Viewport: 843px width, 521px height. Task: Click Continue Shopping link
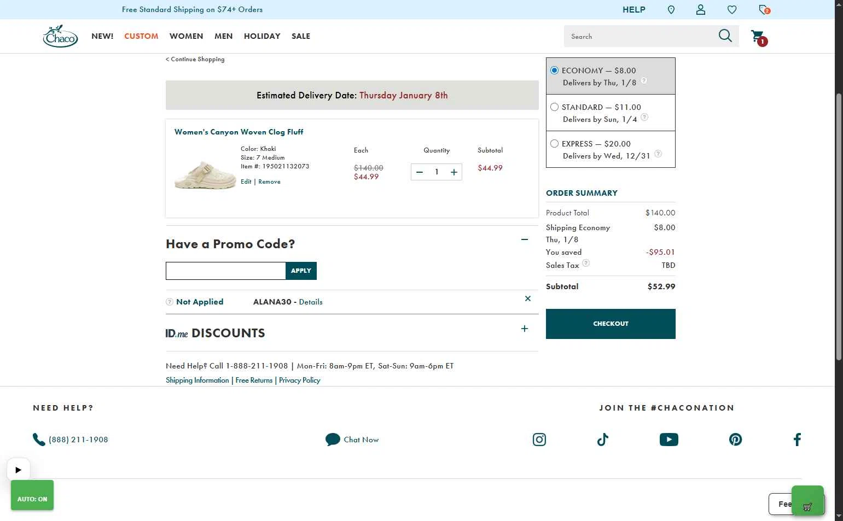(x=195, y=59)
